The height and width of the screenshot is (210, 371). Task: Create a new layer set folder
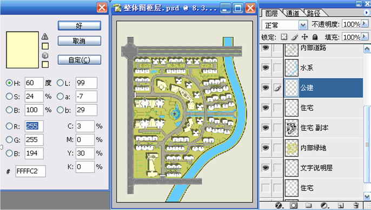point(308,205)
